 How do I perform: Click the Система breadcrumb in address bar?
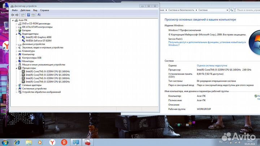(203, 10)
